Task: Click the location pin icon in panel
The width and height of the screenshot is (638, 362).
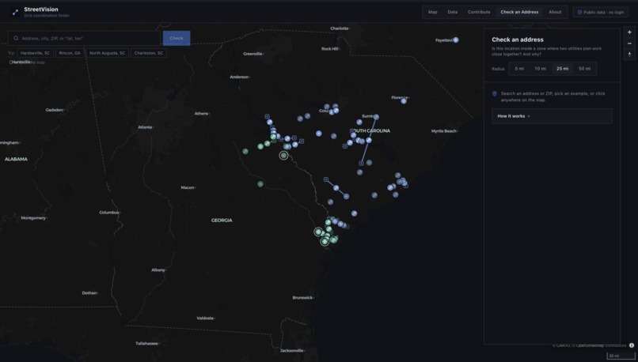Action: 495,94
